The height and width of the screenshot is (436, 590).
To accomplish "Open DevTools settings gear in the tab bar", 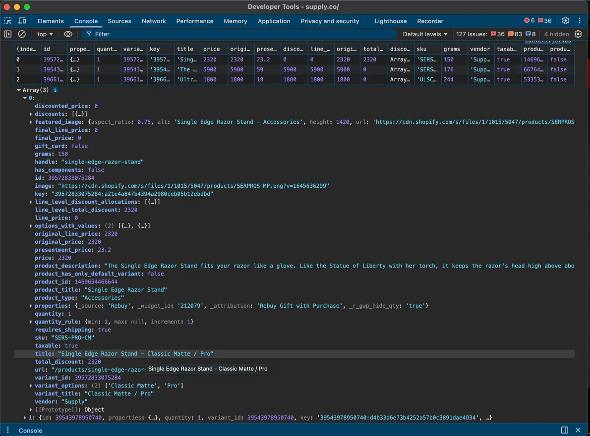I will [565, 21].
